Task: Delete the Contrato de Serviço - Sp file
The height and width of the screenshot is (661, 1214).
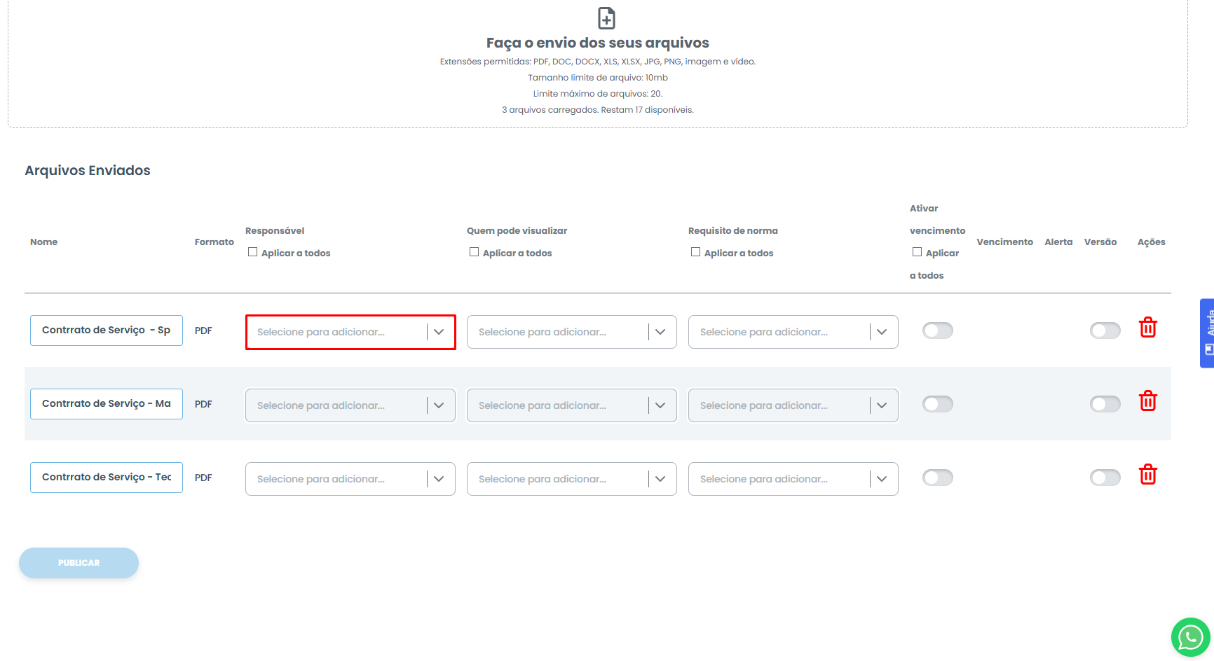Action: 1147,328
